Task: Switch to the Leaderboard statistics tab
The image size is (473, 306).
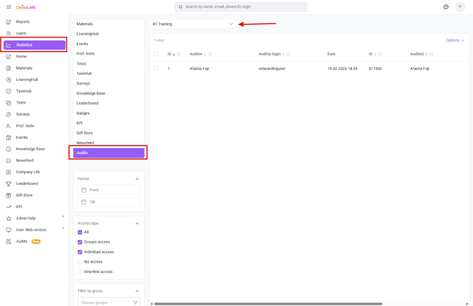Action: click(x=88, y=103)
